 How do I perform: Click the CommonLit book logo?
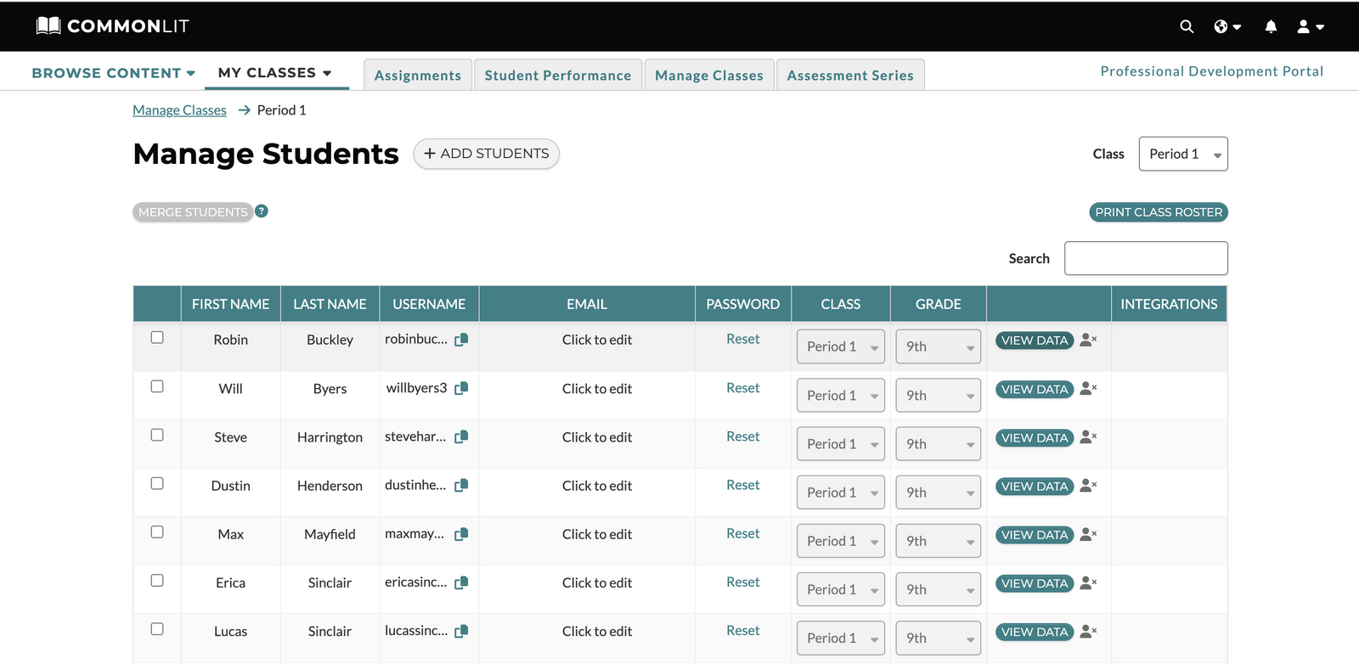point(48,25)
